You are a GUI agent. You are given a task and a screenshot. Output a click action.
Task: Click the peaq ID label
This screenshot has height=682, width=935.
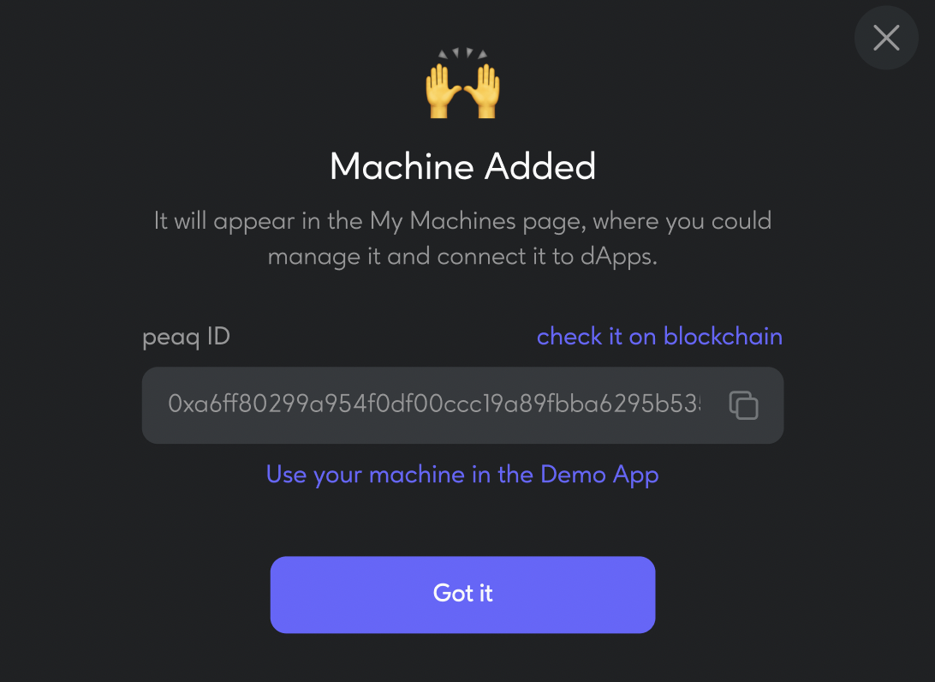[186, 337]
